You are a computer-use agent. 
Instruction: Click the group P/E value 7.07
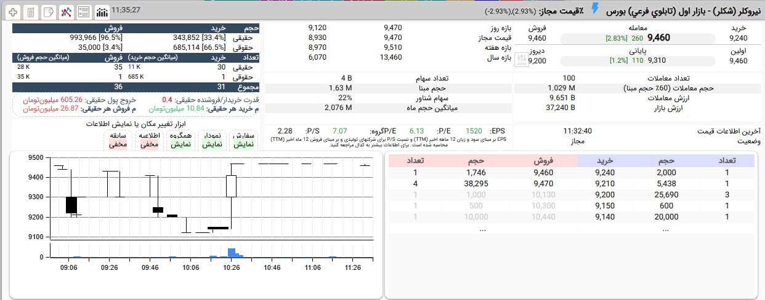(x=339, y=131)
